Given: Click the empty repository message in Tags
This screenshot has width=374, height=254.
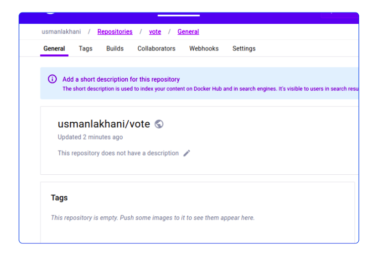Looking at the screenshot, I should (x=153, y=218).
